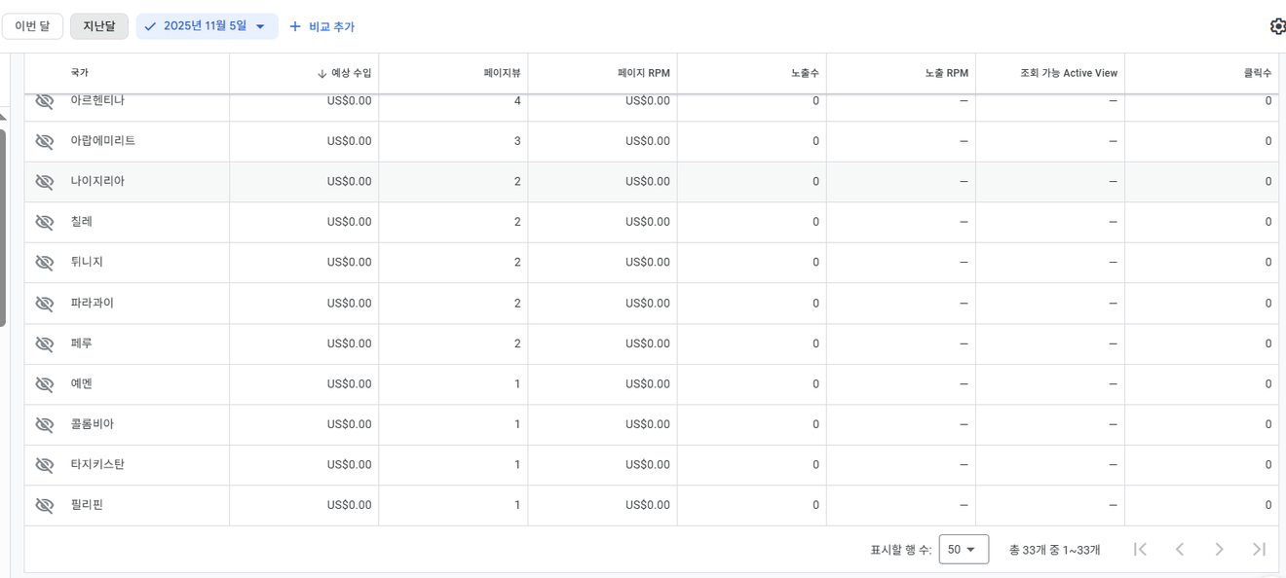Sort by 페이지뷰 column header
The width and height of the screenshot is (1286, 578).
pyautogui.click(x=502, y=73)
